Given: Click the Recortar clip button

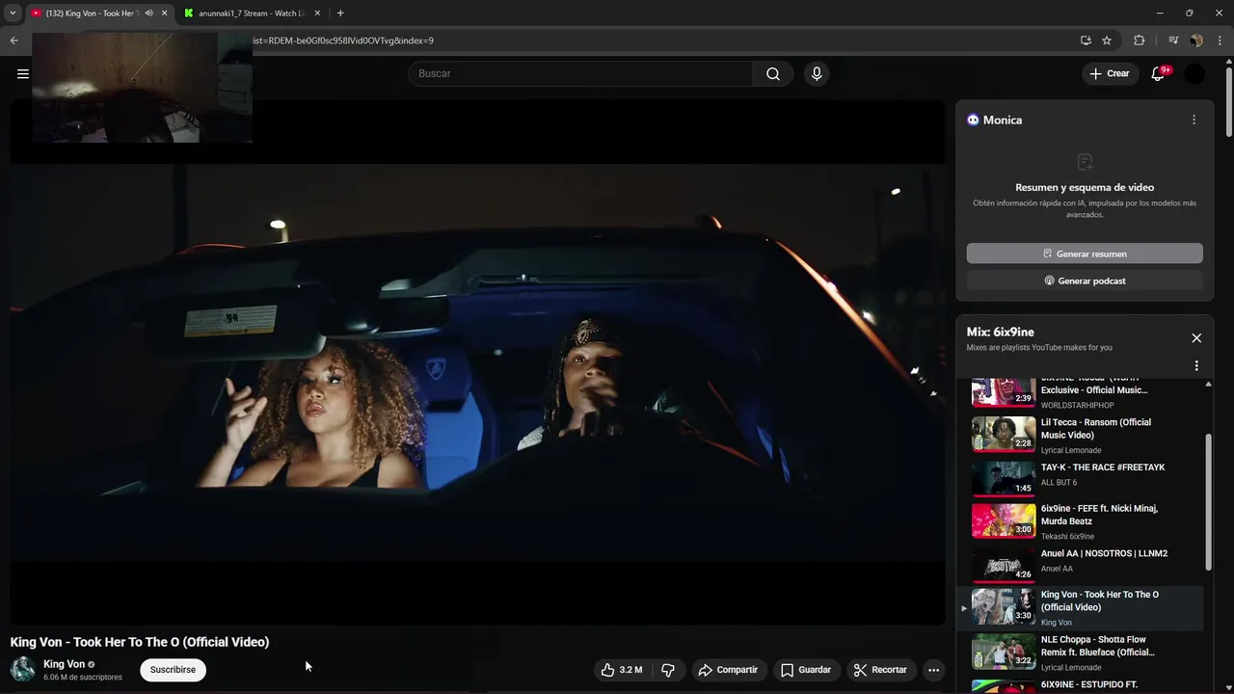Looking at the screenshot, I should tap(880, 670).
